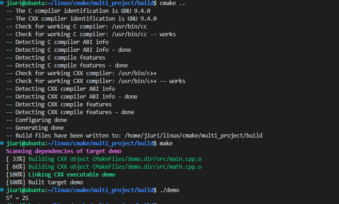
Task: Click 'Check for working C compiler: /usr/bin/cc -- works' line
Action: (x=91, y=34)
